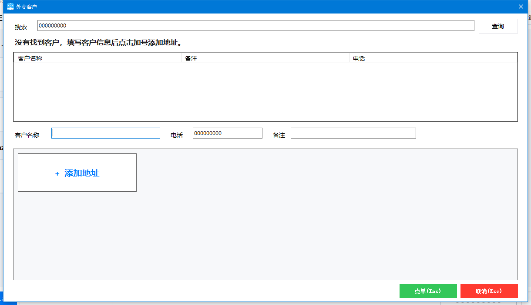Click the 备注 column header
This screenshot has width=531, height=305.
tap(265, 58)
